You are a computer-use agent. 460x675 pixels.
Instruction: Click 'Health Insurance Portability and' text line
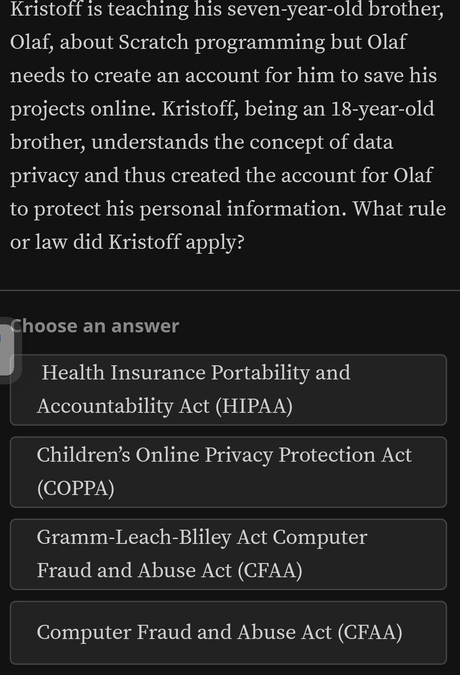coord(196,372)
